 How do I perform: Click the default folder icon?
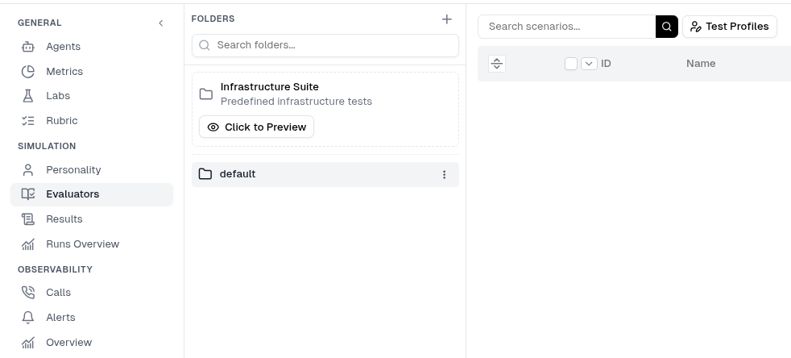205,173
